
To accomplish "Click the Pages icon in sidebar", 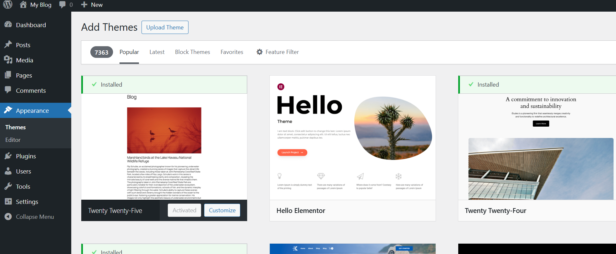I will point(8,75).
